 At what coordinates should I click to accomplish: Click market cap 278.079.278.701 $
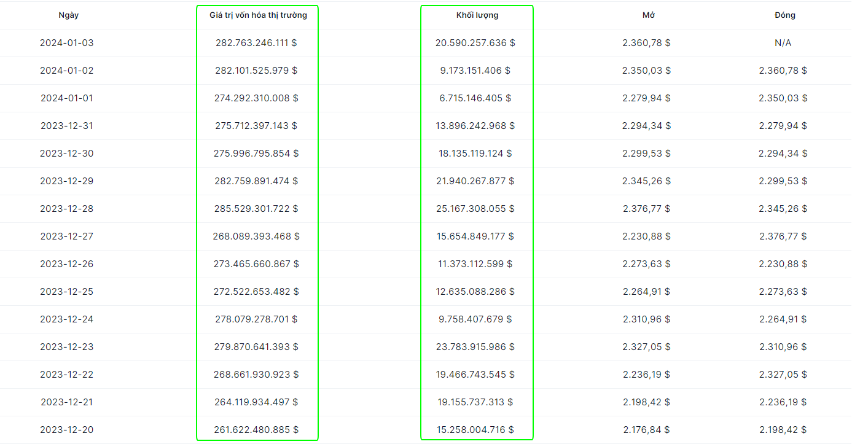click(257, 319)
